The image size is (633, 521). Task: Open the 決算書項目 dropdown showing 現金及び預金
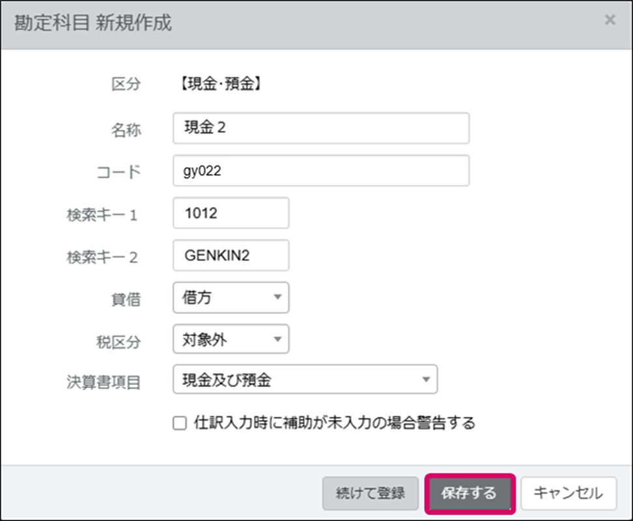tap(305, 380)
